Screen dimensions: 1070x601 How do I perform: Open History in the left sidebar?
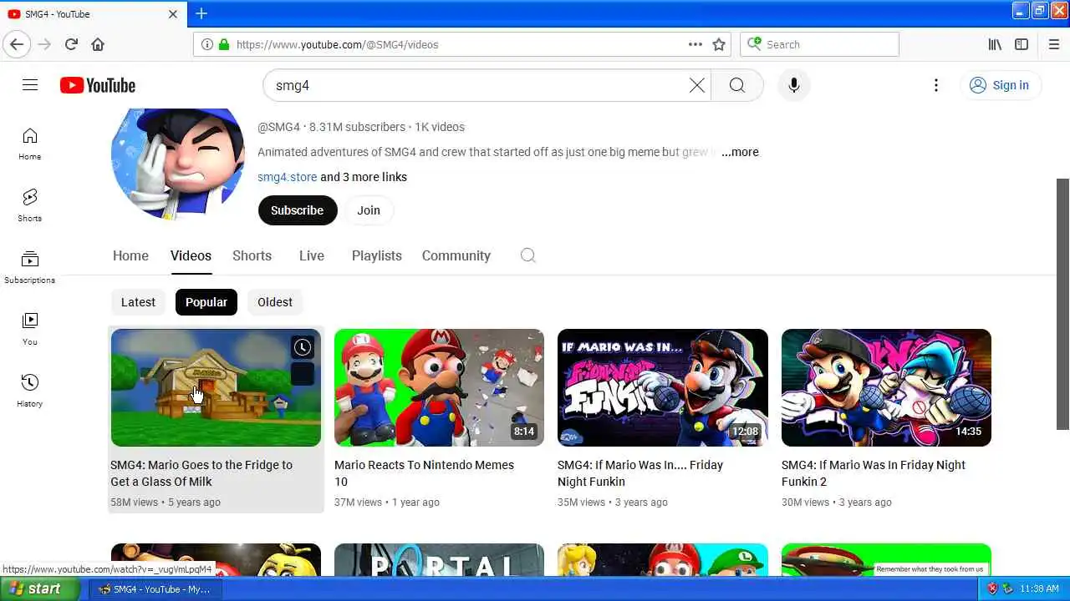tap(30, 391)
